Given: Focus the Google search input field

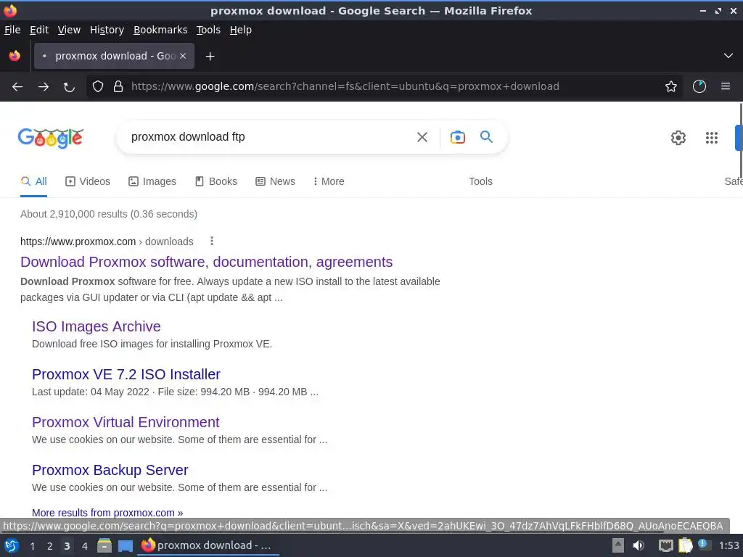Looking at the screenshot, I should (x=266, y=137).
